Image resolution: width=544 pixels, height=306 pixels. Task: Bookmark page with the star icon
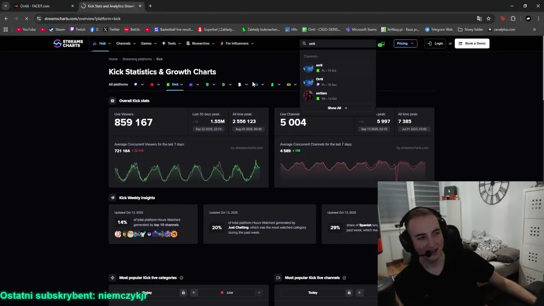coord(488,19)
